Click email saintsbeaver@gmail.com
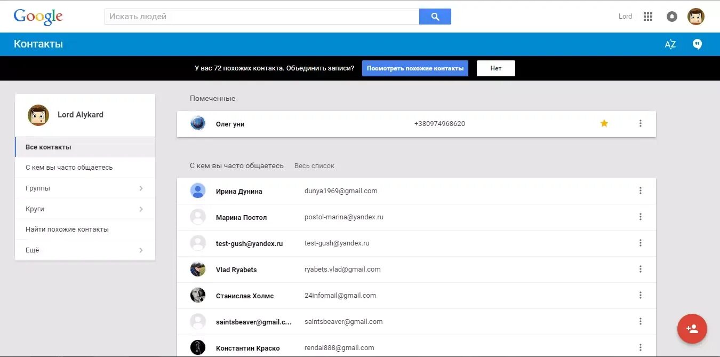The image size is (720, 357). pos(343,321)
